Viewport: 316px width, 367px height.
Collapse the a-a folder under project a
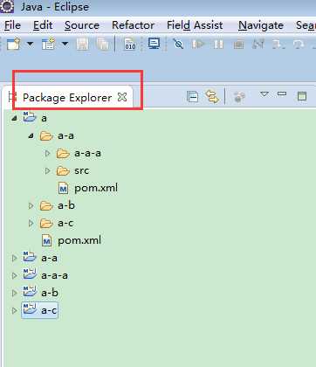point(31,135)
